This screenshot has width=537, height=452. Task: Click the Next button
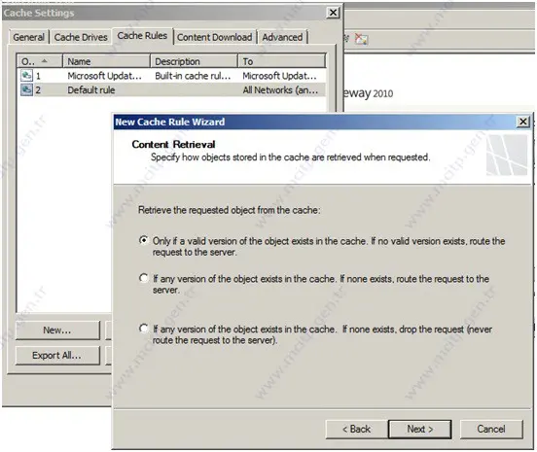tap(420, 429)
